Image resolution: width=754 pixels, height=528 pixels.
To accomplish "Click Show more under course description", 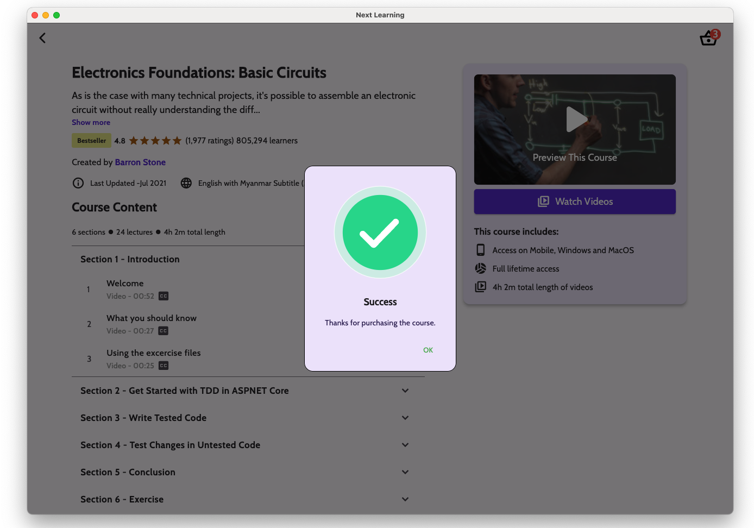I will click(x=91, y=122).
